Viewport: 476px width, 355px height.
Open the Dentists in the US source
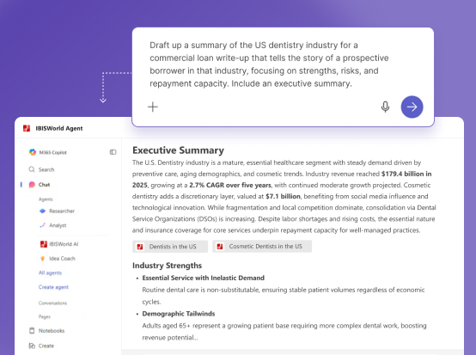(170, 247)
